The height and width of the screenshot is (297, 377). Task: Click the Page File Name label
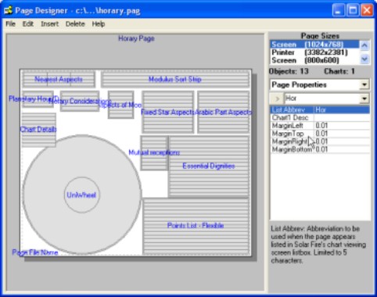pos(35,252)
